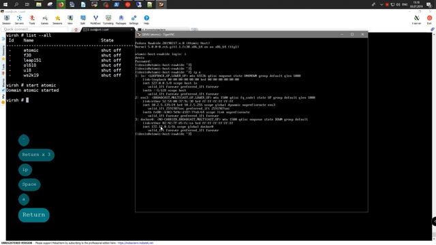Click the 'leap151' domain name
The height and width of the screenshot is (245, 436).
32,61
